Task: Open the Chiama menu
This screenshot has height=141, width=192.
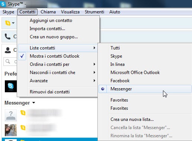Action: point(48,12)
